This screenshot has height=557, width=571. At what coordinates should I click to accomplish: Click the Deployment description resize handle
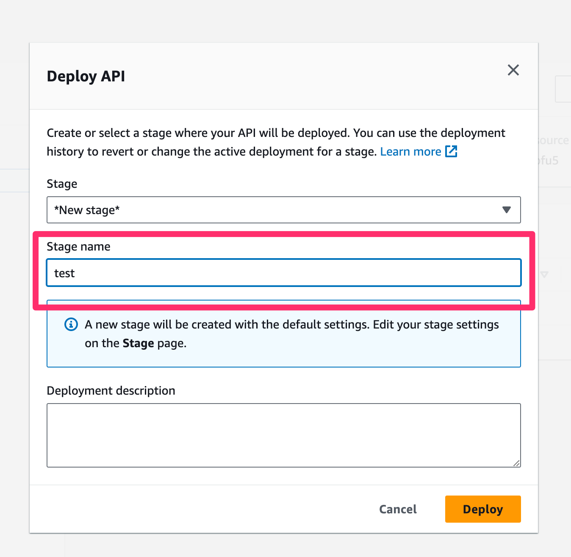click(516, 463)
